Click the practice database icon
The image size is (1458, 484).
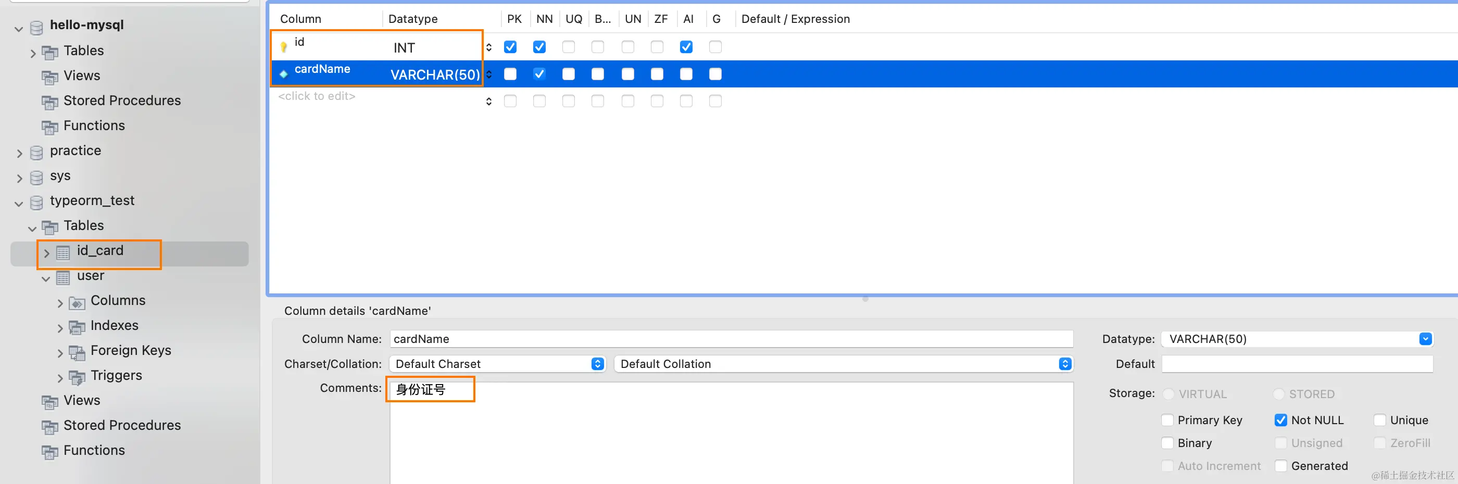36,152
